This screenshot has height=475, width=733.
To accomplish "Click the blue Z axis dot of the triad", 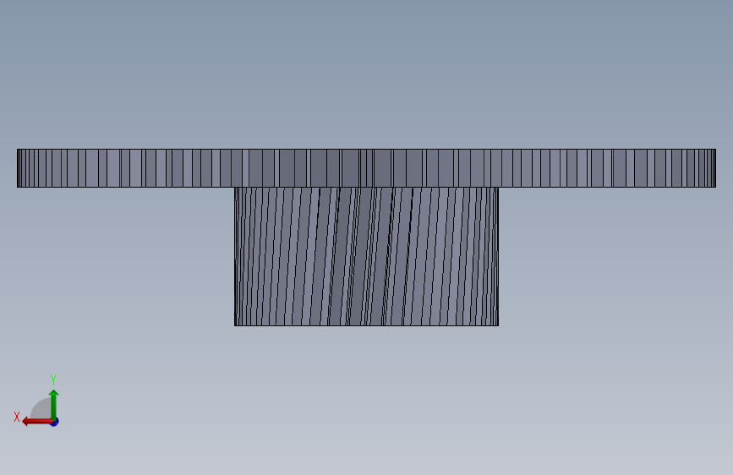I will (x=55, y=423).
